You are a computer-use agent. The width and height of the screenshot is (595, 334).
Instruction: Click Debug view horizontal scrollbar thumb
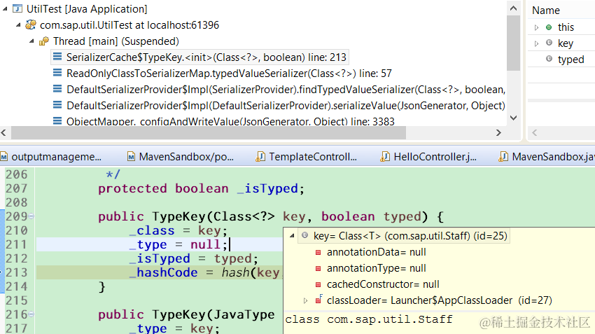(209, 133)
